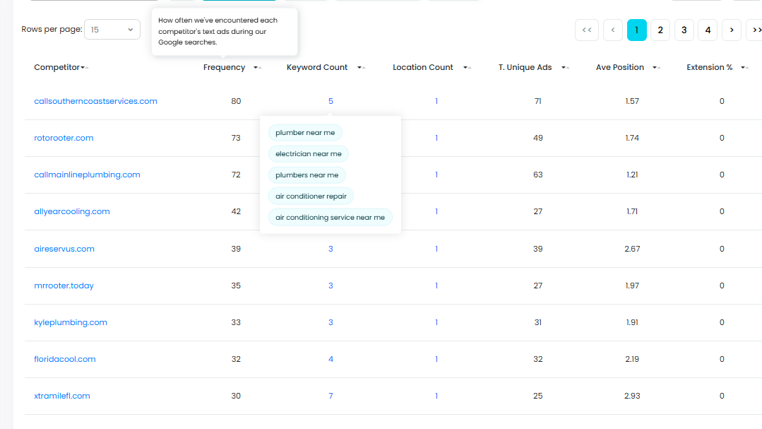762x429 pixels.
Task: Click location count 1 for callmainlineplumbing.com
Action: (x=436, y=175)
